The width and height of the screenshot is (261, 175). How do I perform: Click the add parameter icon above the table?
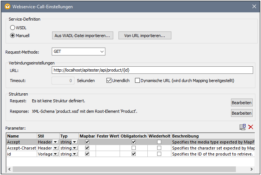pos(243,127)
